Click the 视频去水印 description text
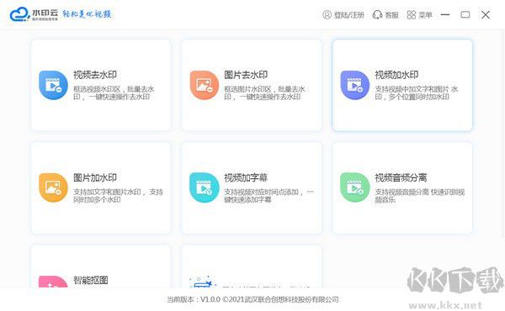 click(x=114, y=93)
